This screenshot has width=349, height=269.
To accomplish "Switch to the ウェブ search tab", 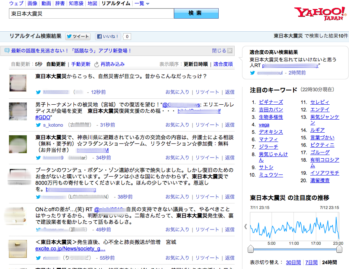I will coord(16,3).
